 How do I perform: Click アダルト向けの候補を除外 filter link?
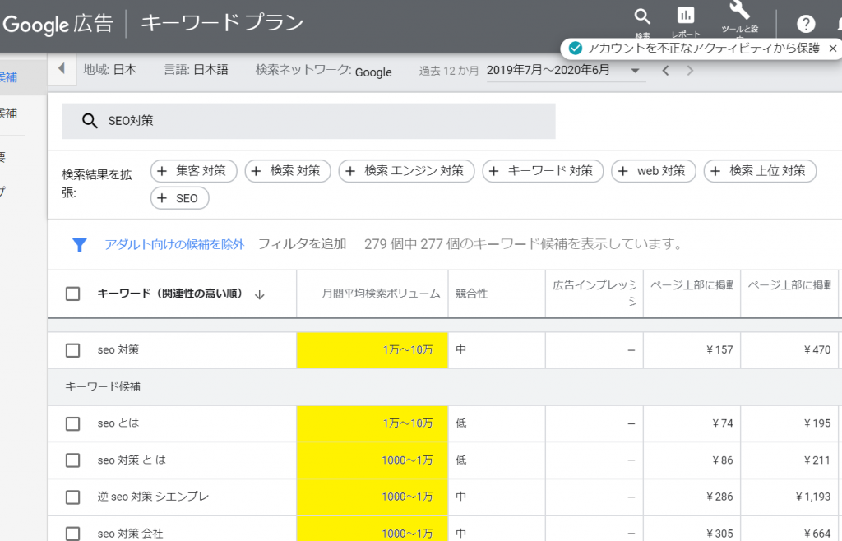pyautogui.click(x=174, y=245)
